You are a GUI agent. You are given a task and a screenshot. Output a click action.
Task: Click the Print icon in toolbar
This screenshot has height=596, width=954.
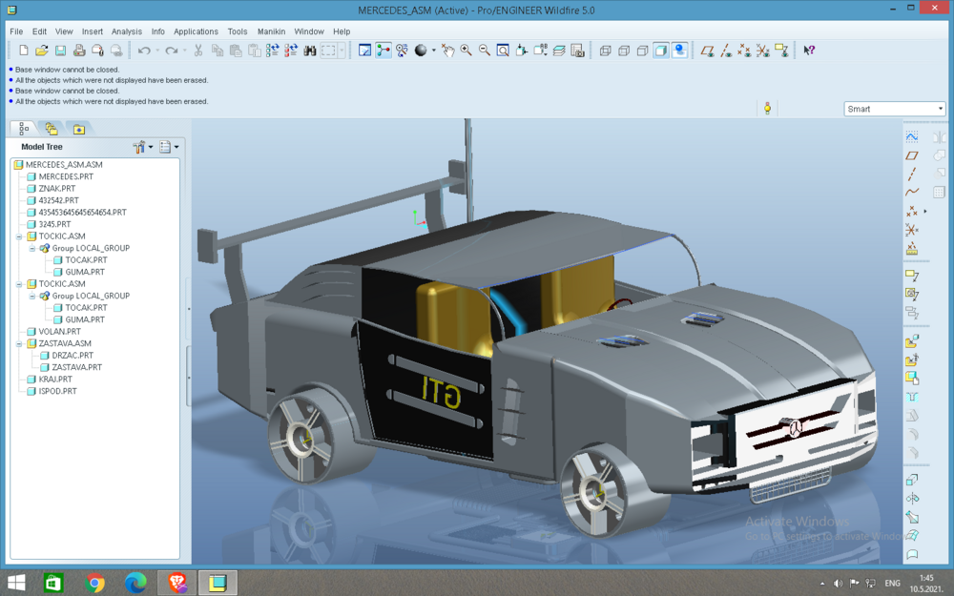[79, 51]
